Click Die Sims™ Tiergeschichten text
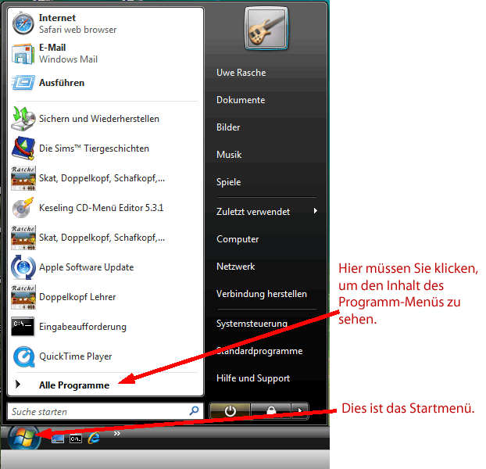 pos(94,149)
